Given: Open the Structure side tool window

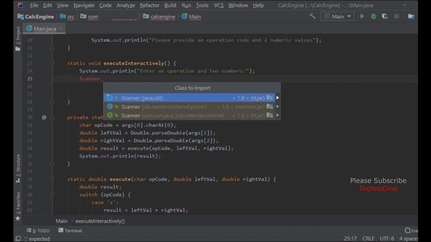Looking at the screenshot, I should (18, 169).
